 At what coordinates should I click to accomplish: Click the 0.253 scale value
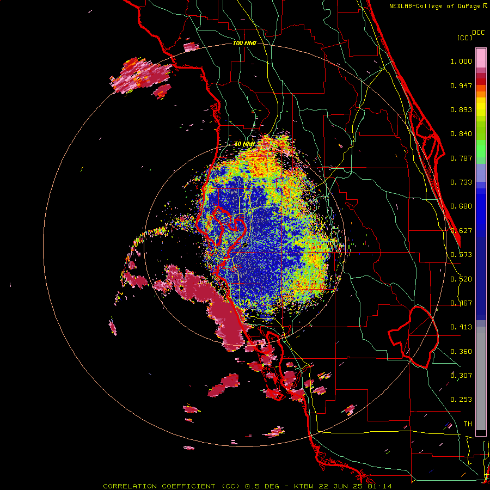coord(461,400)
